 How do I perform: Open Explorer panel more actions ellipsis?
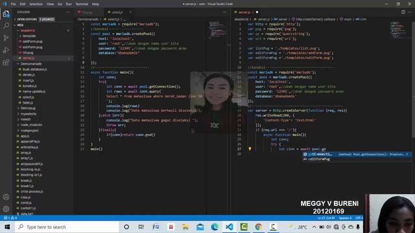coord(67,12)
